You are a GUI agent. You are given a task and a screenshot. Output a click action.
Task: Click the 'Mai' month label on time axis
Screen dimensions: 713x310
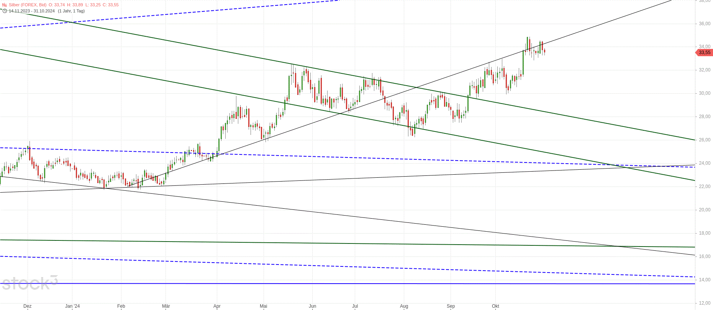(x=263, y=306)
